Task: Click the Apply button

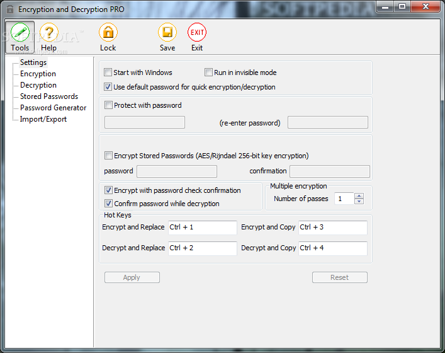Action: pyautogui.click(x=132, y=277)
